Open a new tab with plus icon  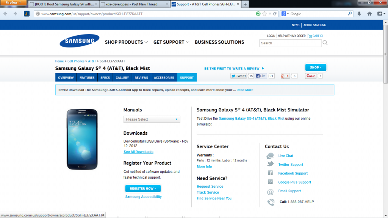tap(245, 4)
